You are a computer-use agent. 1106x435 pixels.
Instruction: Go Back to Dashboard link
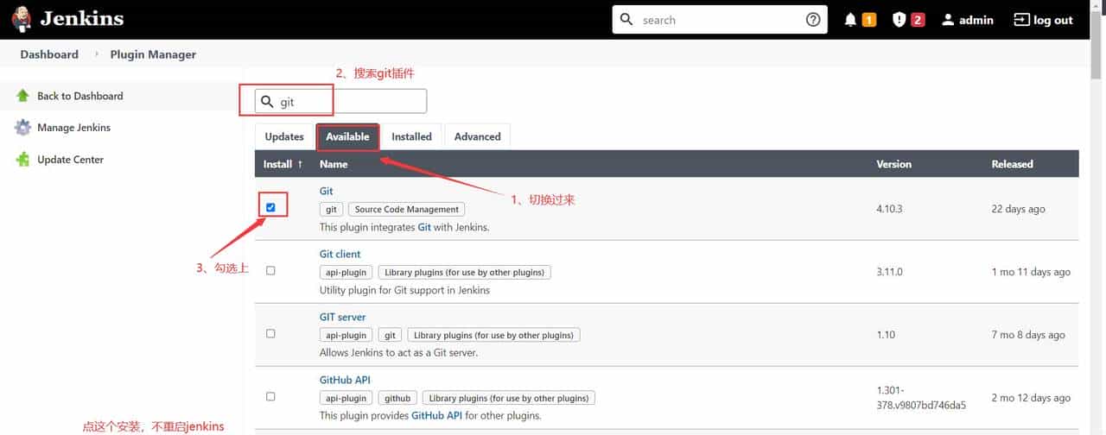click(x=80, y=96)
